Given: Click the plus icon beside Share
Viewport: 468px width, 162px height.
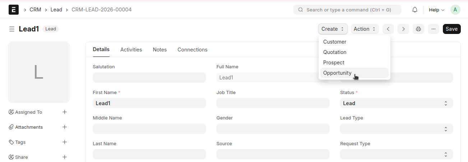Looking at the screenshot, I should (x=65, y=157).
